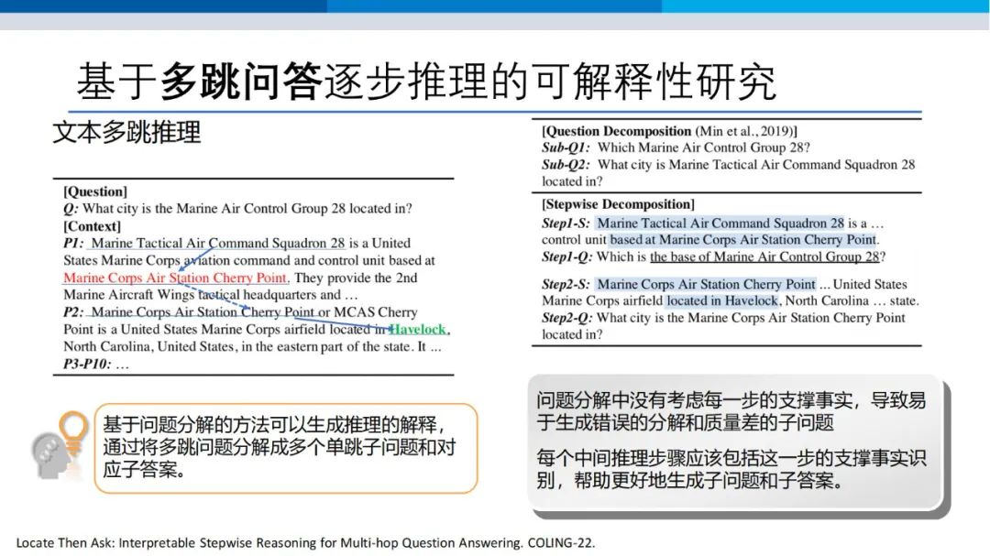This screenshot has height=556, width=990.
Task: Click the lightbulb head idea icon
Action: point(59,445)
